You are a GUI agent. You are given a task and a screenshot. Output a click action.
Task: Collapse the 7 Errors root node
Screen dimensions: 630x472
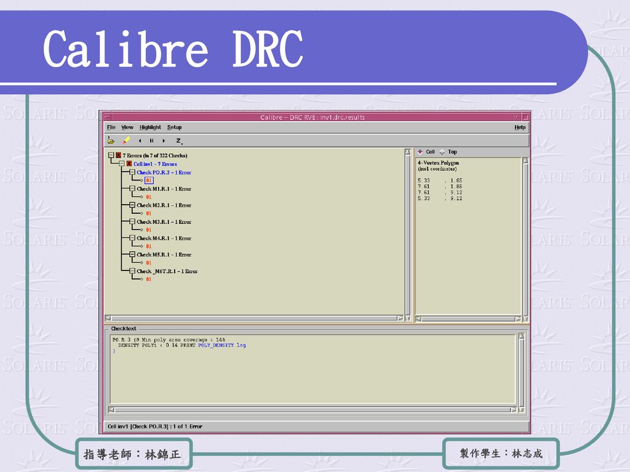pyautogui.click(x=111, y=155)
